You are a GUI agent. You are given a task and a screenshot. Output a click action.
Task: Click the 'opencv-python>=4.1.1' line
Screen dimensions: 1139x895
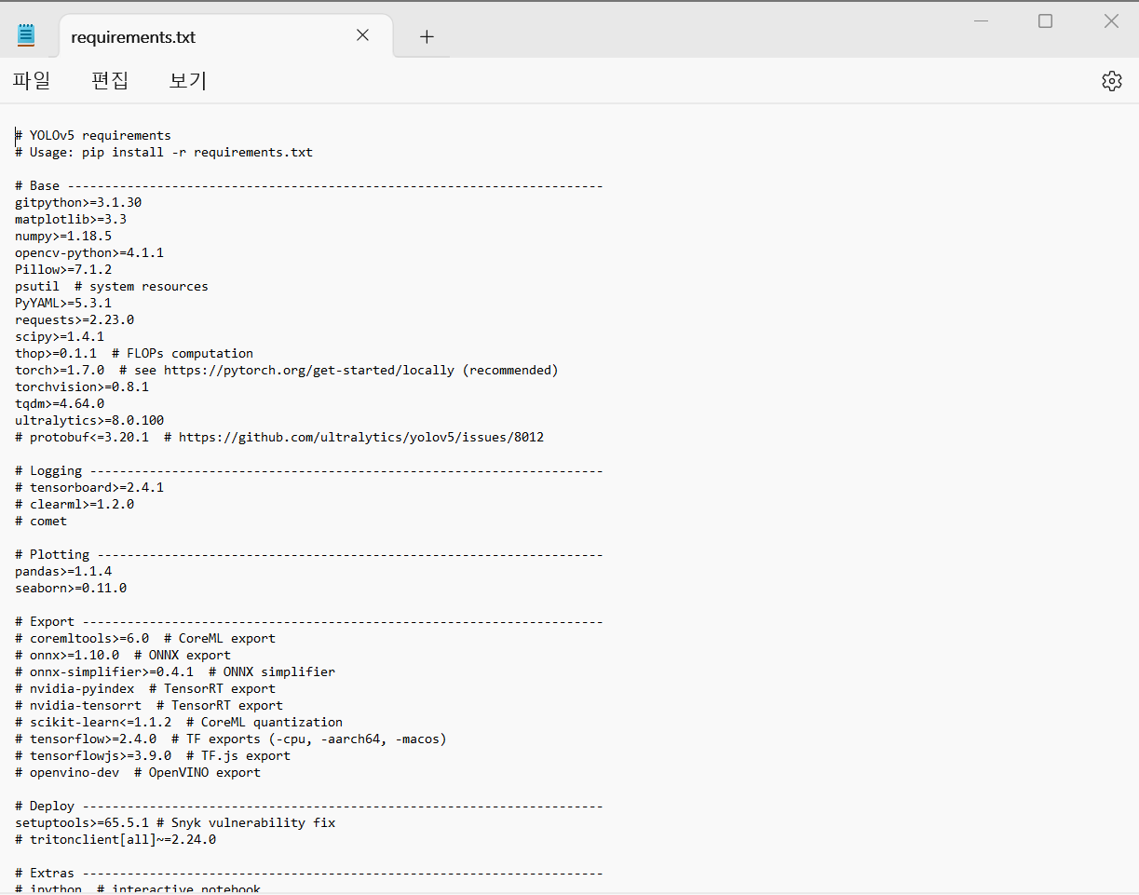pos(89,252)
